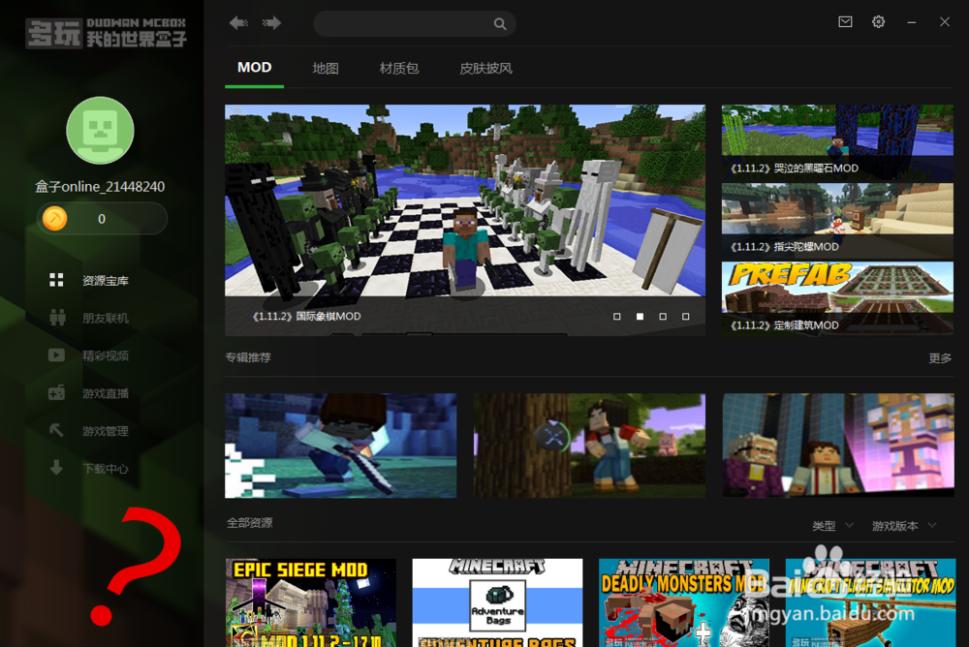Click the green user avatar
The width and height of the screenshot is (969, 647).
[100, 130]
